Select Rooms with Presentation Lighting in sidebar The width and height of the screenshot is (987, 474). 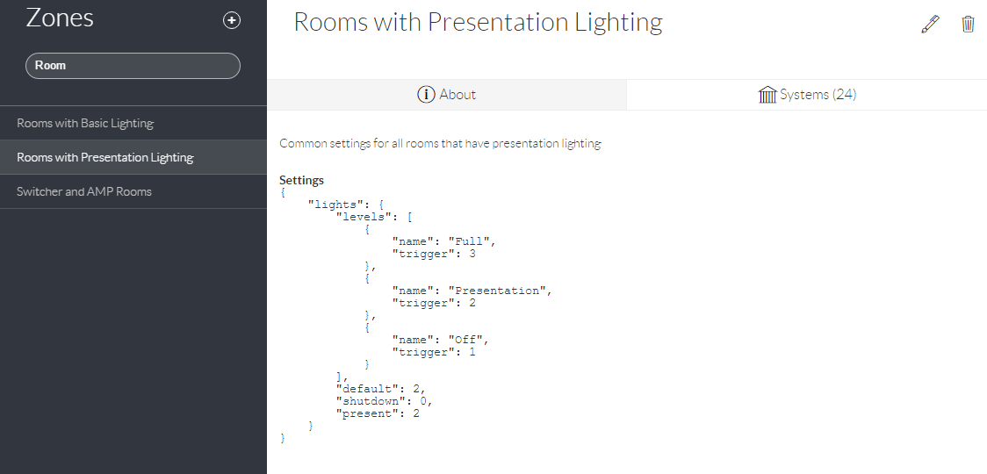tap(104, 158)
